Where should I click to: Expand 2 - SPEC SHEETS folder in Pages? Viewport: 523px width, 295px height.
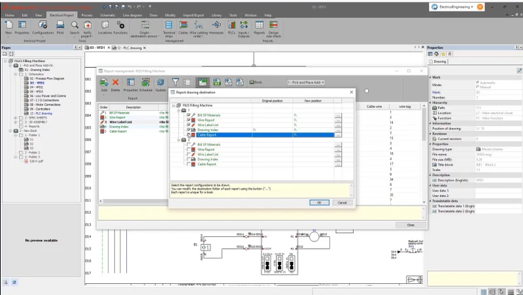coord(15,117)
